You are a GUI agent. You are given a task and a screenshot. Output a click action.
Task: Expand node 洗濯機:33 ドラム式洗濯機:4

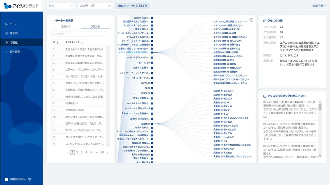(152, 114)
